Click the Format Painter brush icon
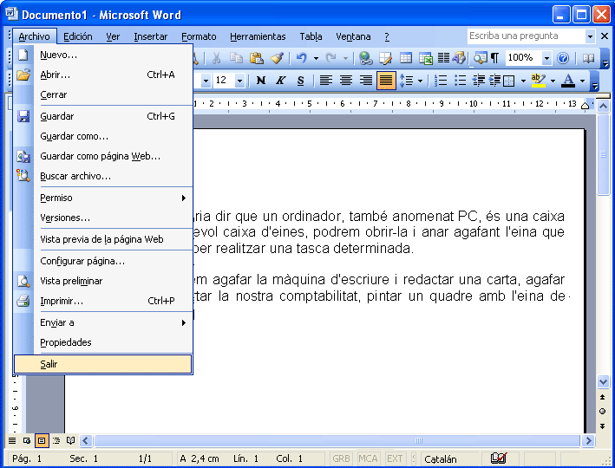 [x=277, y=58]
